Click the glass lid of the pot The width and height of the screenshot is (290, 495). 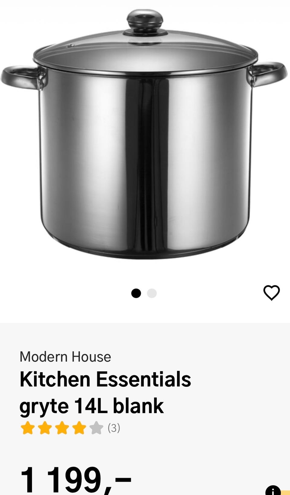(145, 53)
